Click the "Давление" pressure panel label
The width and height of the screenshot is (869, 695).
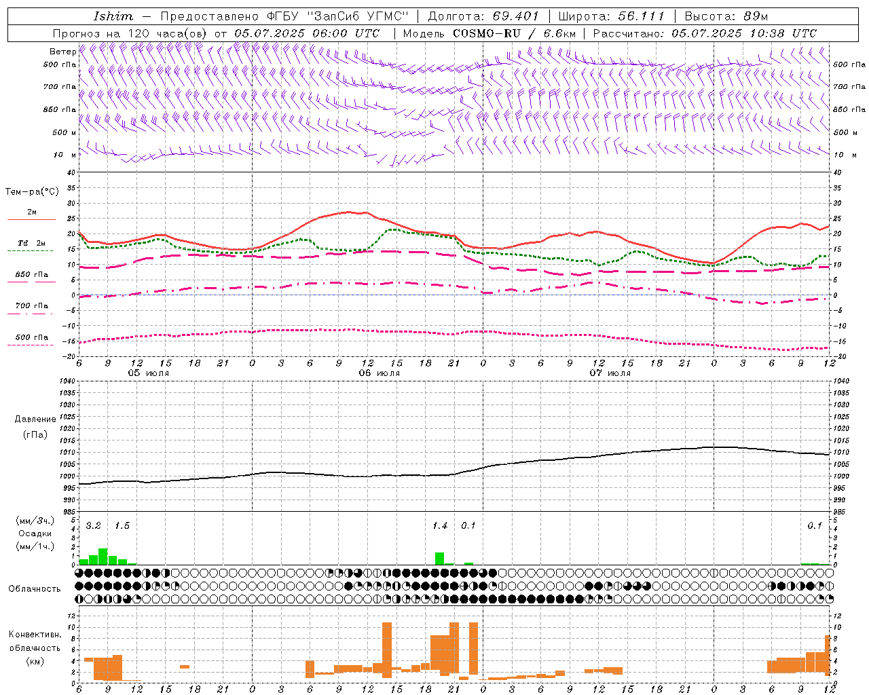[35, 419]
